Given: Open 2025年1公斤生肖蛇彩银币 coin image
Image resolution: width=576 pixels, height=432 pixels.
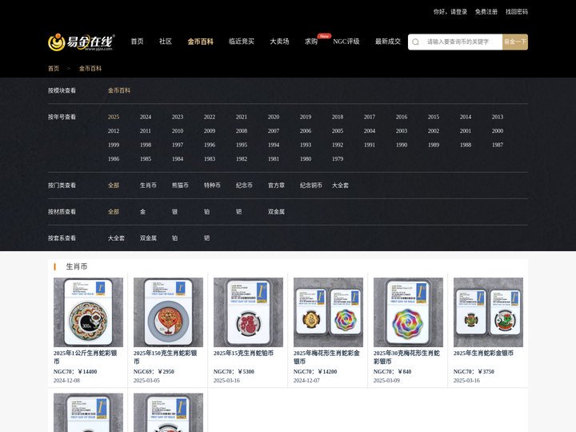Looking at the screenshot, I should point(88,312).
